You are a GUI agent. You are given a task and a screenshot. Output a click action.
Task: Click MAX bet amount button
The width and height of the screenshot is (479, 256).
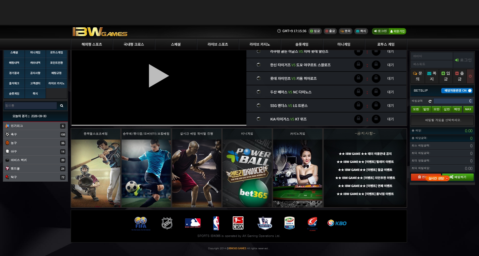[468, 109]
